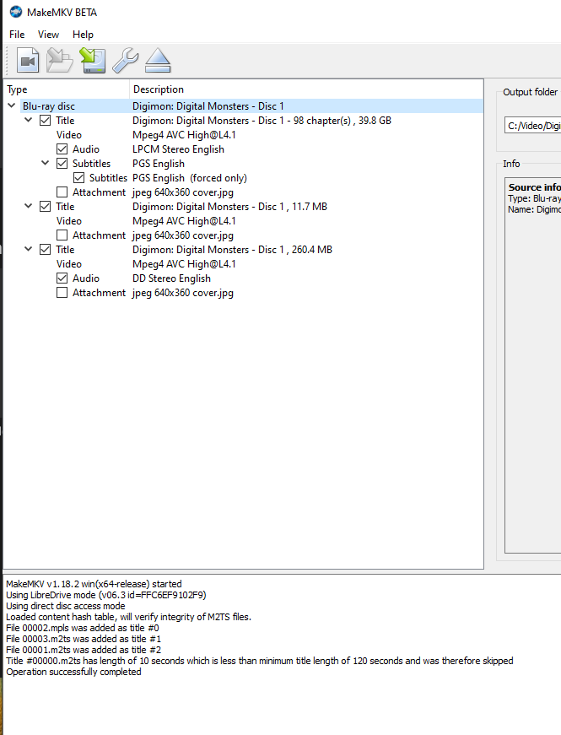Open the View menu
Screen dimensions: 561x735
48,35
